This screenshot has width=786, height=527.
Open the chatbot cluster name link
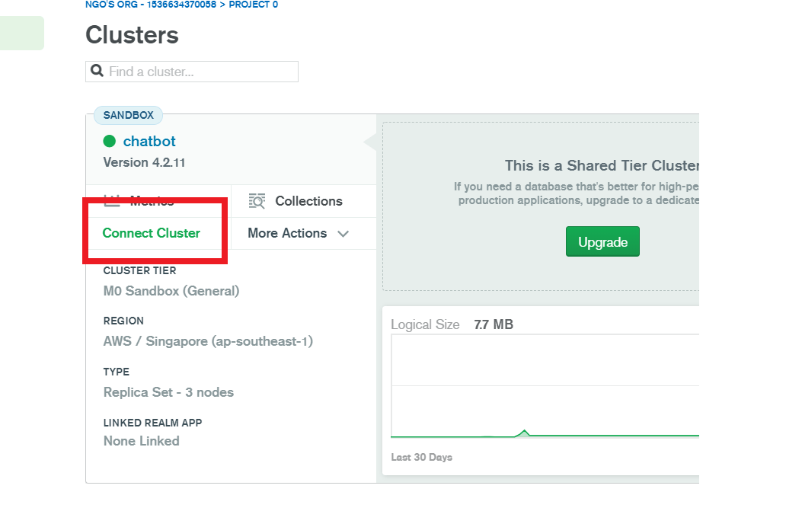pyautogui.click(x=149, y=141)
